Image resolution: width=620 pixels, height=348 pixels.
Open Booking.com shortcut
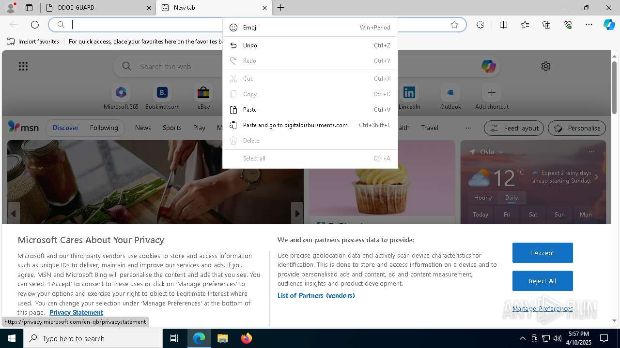tap(162, 97)
